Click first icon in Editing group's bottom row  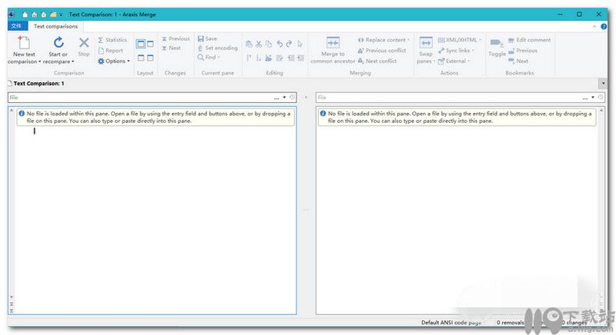tap(249, 58)
